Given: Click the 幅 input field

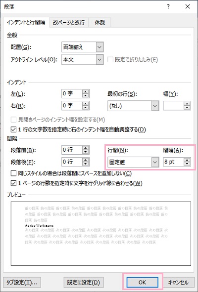Looking at the screenshot, I should [x=173, y=106].
